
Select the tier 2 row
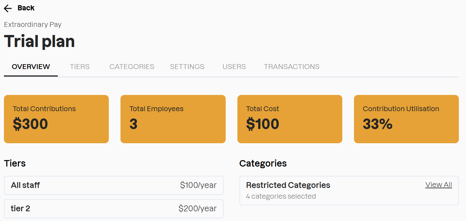point(114,209)
